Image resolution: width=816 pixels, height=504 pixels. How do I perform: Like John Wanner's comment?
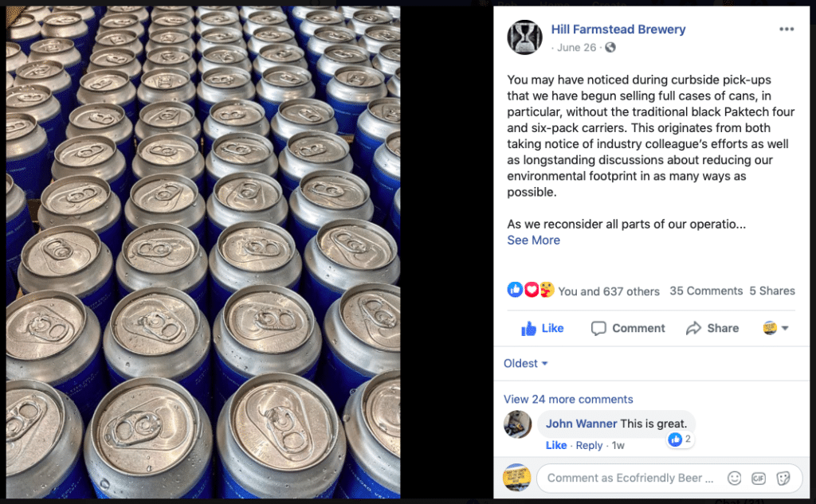[555, 445]
